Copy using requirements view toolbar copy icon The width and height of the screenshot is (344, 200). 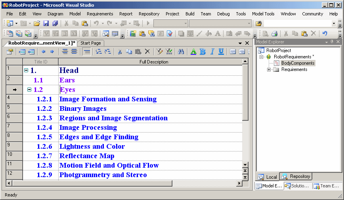click(129, 52)
